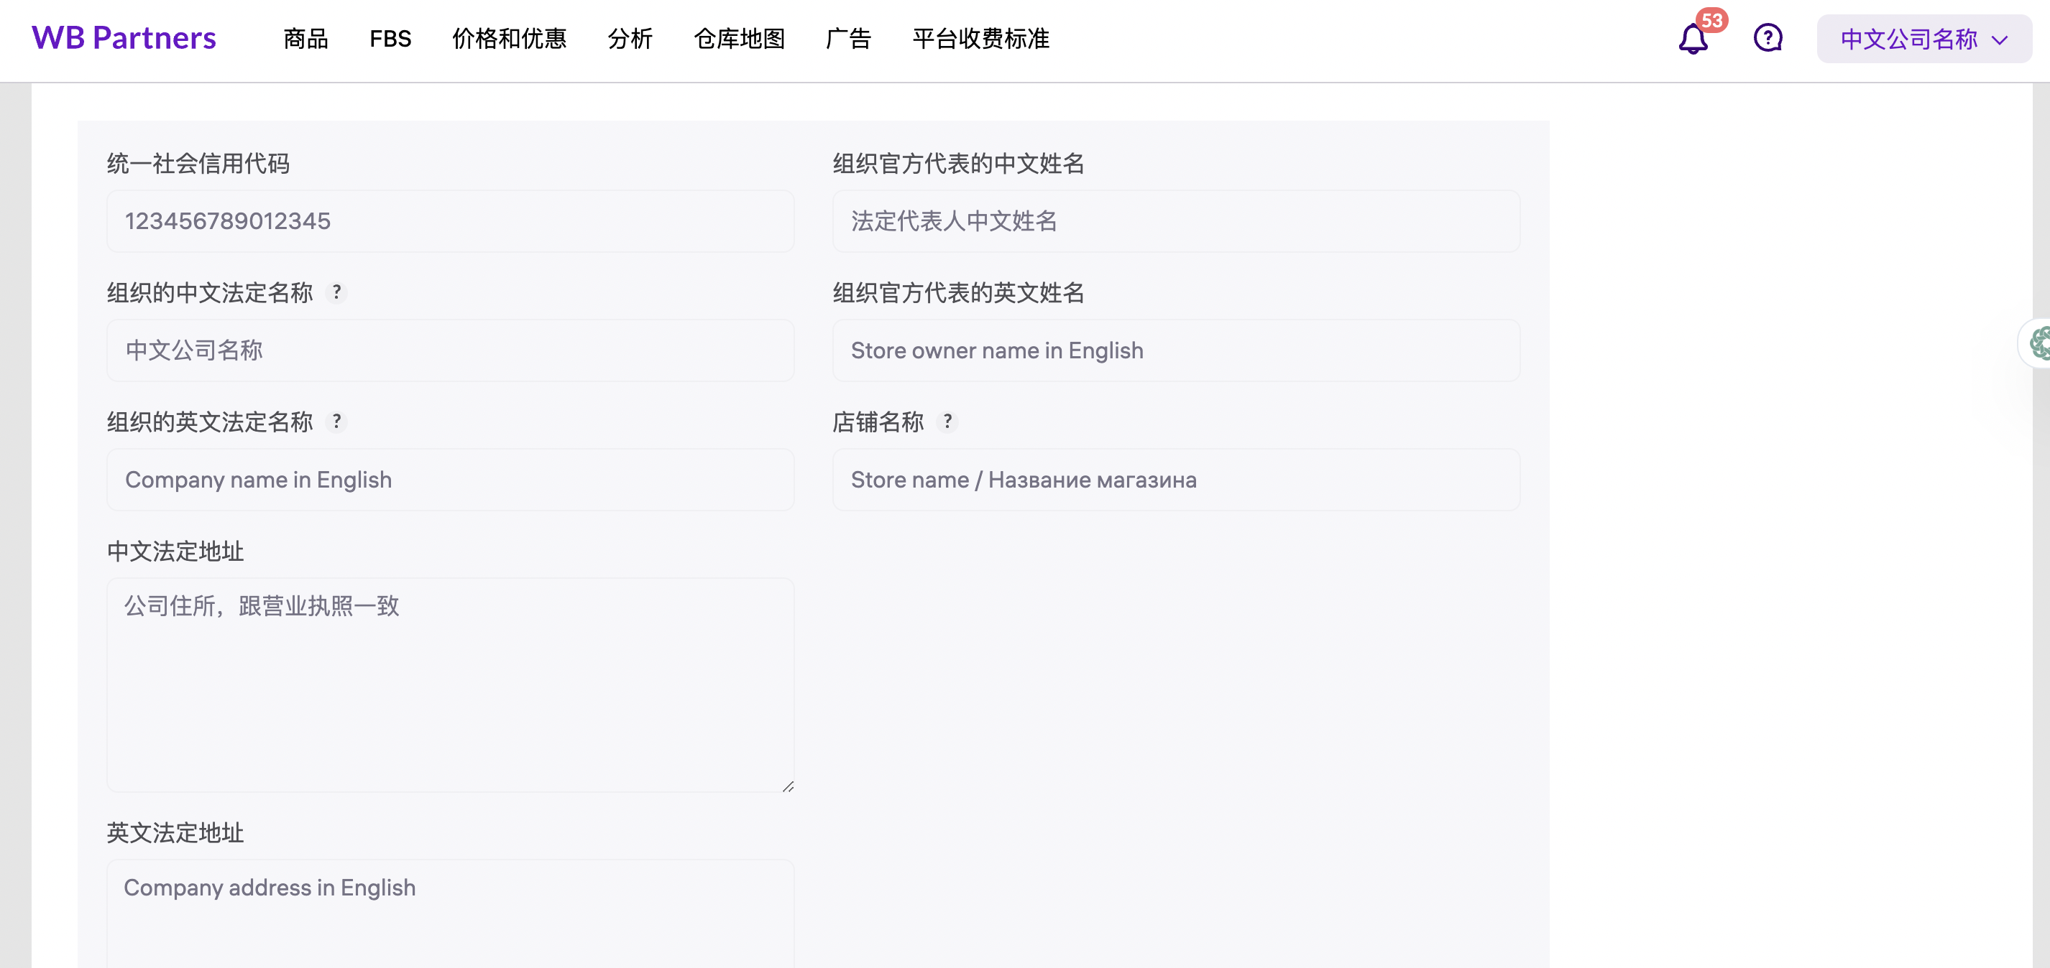Show tooltip beside 组织的中文法定名称 label
Screen dimensions: 2050x968
(337, 292)
